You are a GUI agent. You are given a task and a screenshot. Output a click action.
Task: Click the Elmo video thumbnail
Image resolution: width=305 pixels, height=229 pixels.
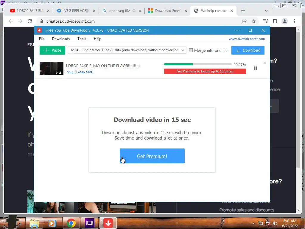52,68
